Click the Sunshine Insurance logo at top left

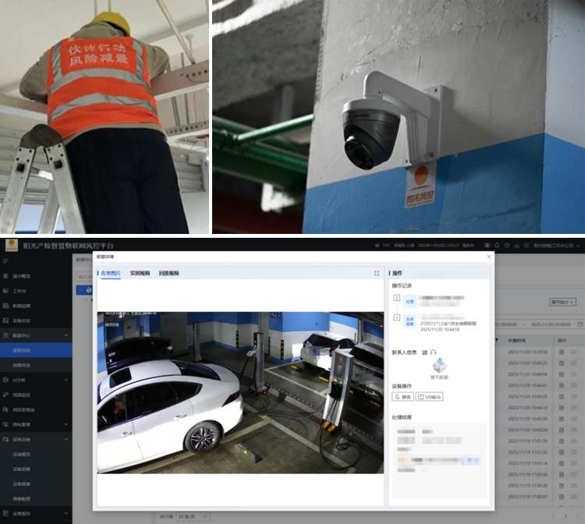(12, 245)
